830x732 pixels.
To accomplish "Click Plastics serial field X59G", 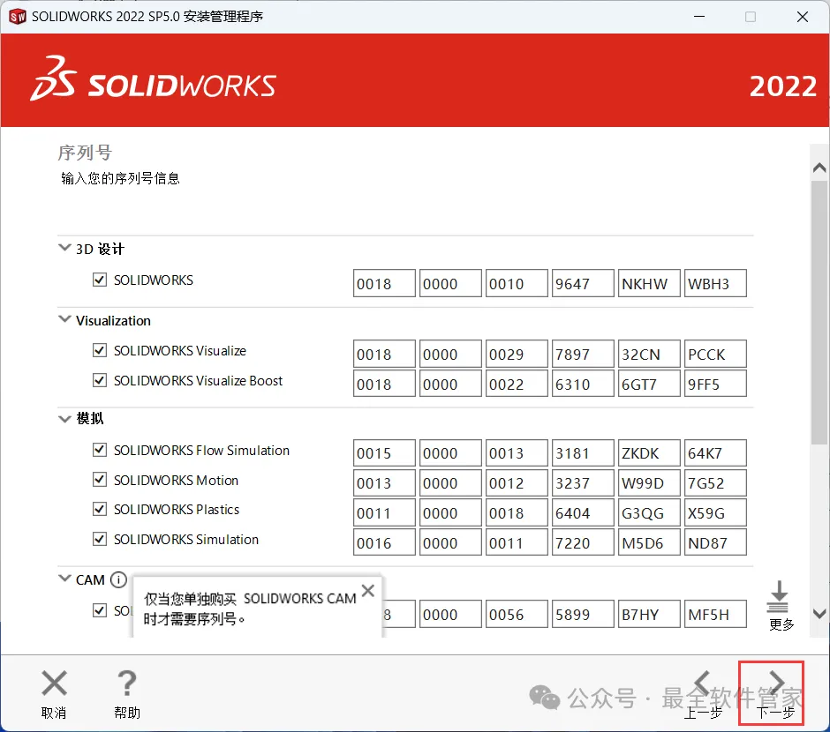I will 715,512.
